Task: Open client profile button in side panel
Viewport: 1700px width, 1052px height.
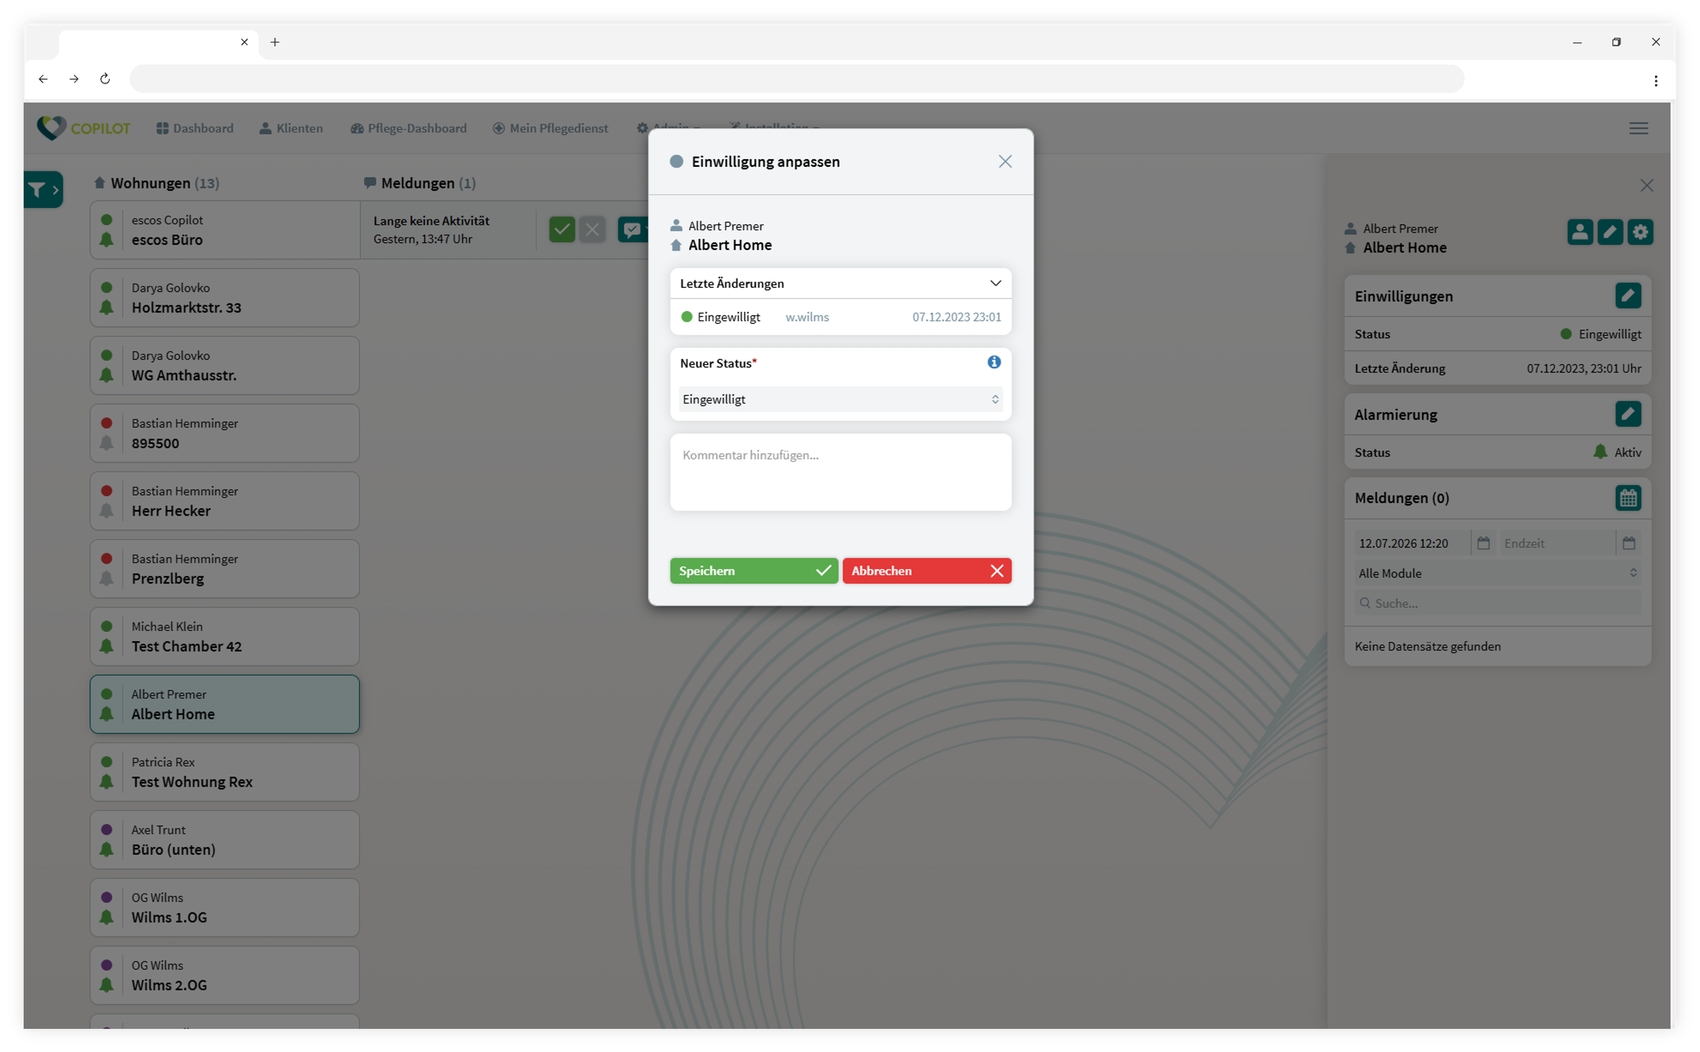Action: pyautogui.click(x=1580, y=232)
